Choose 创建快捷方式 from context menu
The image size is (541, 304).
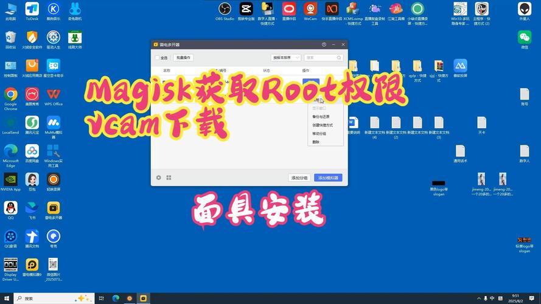tap(323, 125)
